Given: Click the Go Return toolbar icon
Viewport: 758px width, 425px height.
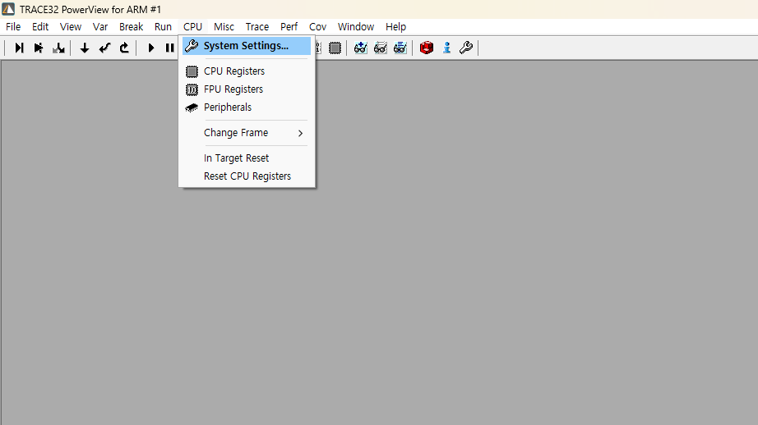Looking at the screenshot, I should tap(124, 48).
